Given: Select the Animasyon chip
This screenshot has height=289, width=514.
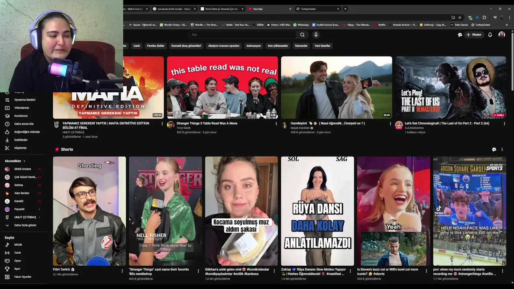Looking at the screenshot, I should pyautogui.click(x=253, y=46).
